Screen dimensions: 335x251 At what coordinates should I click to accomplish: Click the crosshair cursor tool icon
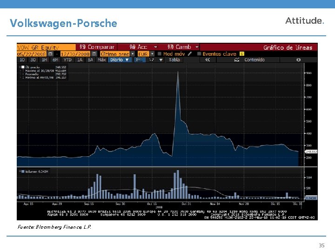[151, 60]
